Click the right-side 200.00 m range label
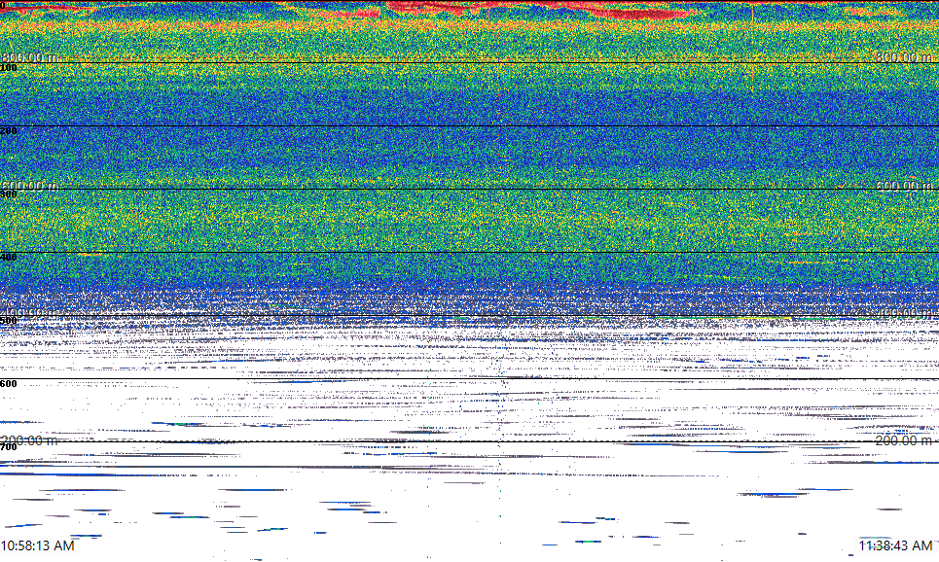 (x=904, y=440)
